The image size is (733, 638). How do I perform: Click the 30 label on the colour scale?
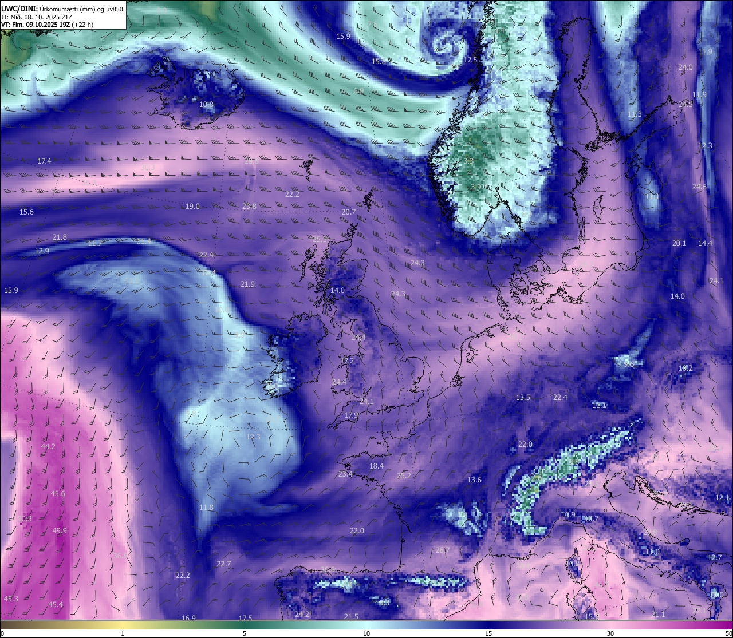click(x=610, y=633)
